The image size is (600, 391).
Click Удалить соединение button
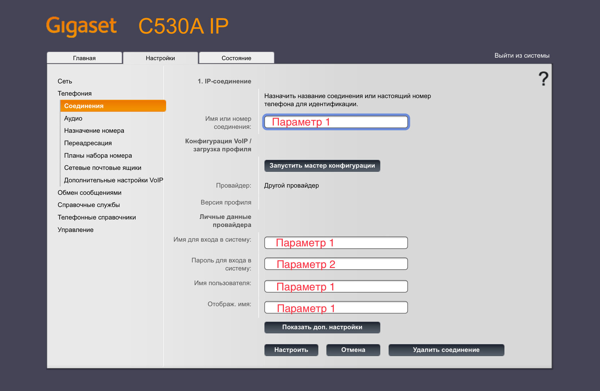[446, 350]
